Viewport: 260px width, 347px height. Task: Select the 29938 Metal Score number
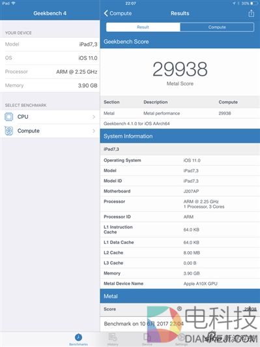coord(180,69)
